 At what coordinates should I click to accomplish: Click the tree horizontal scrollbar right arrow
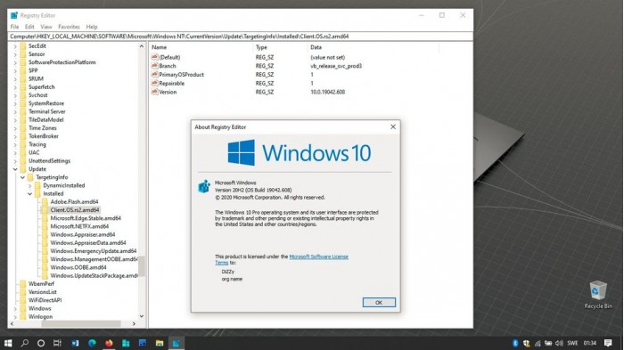(134, 324)
